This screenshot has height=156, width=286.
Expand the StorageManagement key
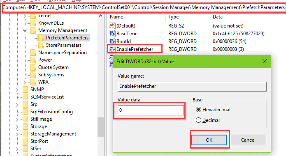pos(17,134)
